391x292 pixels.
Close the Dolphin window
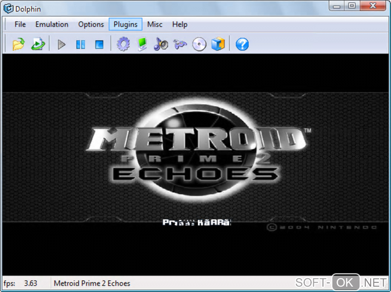tap(373, 6)
